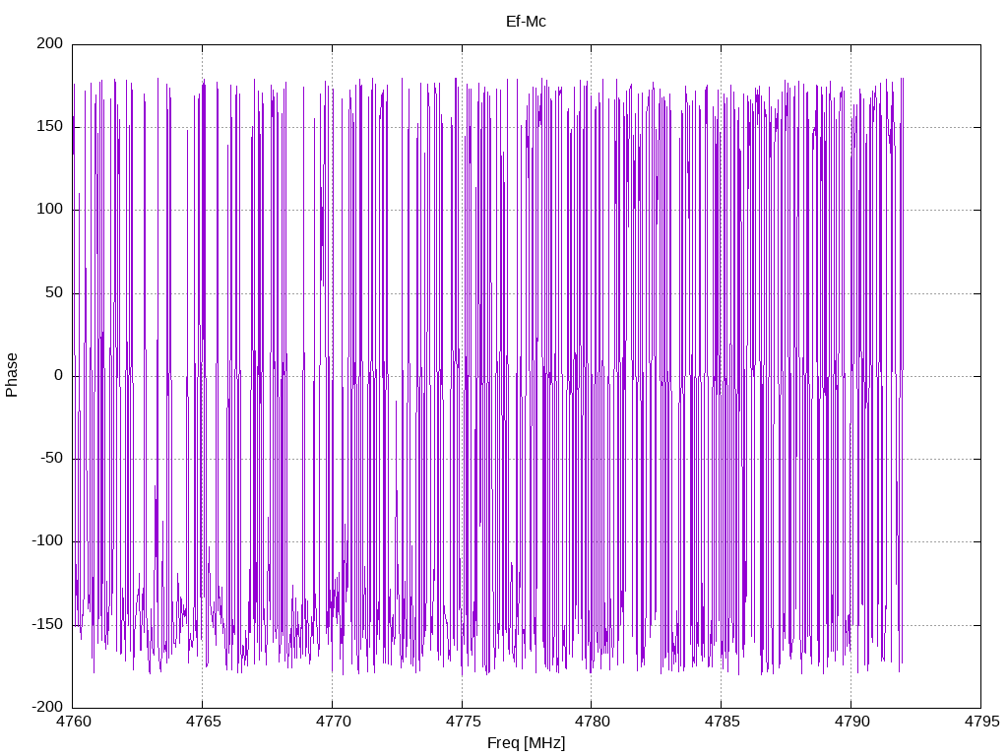Click the y-axis value -50
The image size is (1008, 756).
click(51, 459)
